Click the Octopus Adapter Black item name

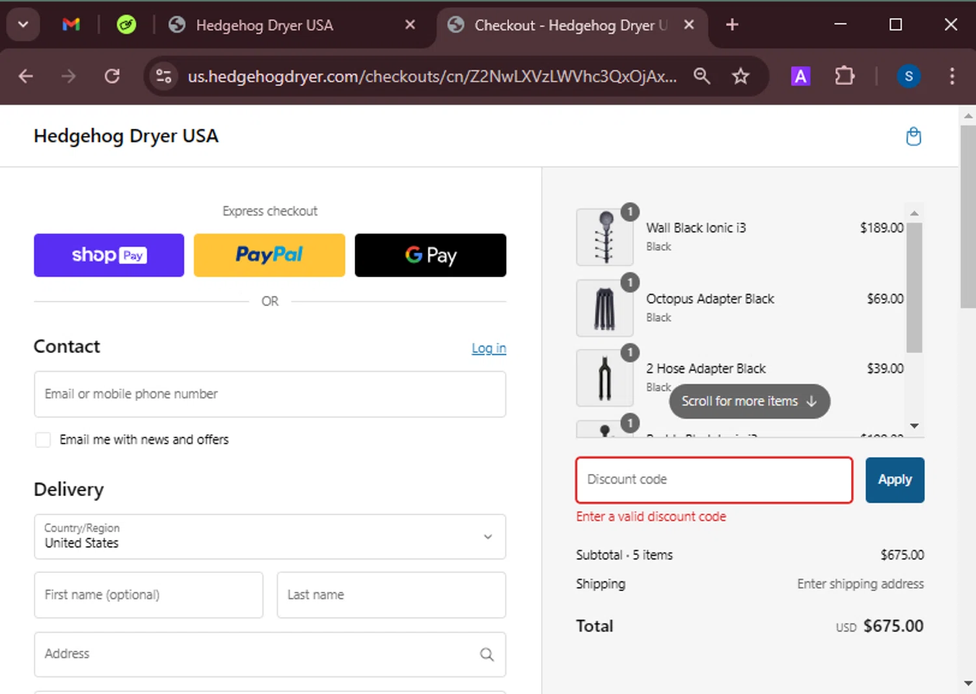(x=710, y=299)
